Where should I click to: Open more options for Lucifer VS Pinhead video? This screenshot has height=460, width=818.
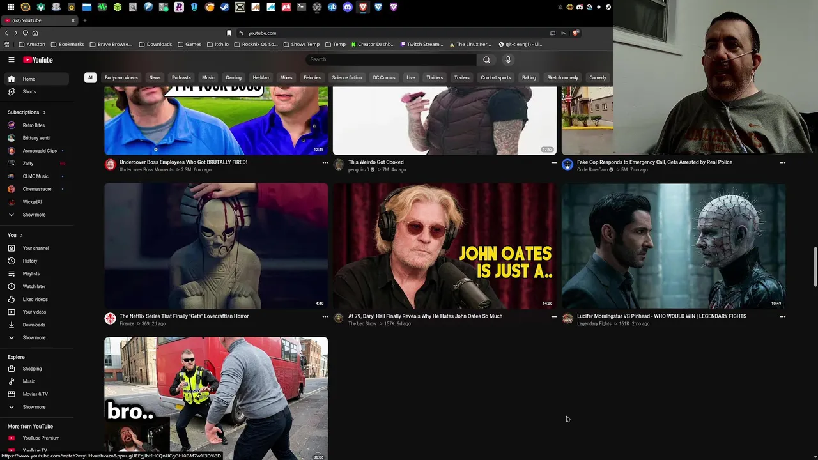[x=782, y=316]
